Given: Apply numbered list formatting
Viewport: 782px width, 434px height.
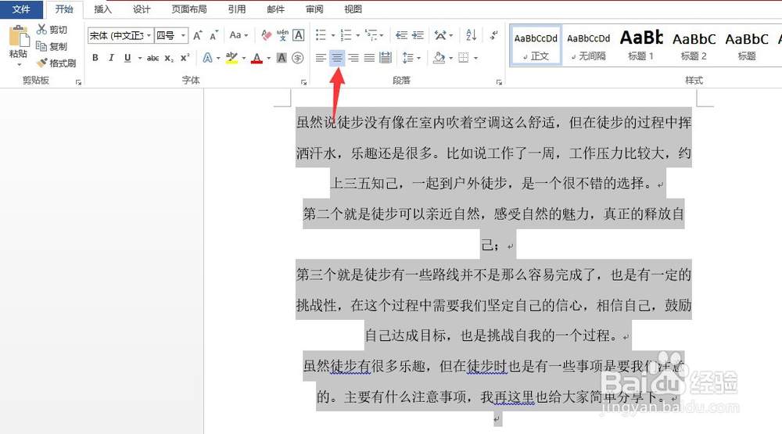Looking at the screenshot, I should 346,35.
